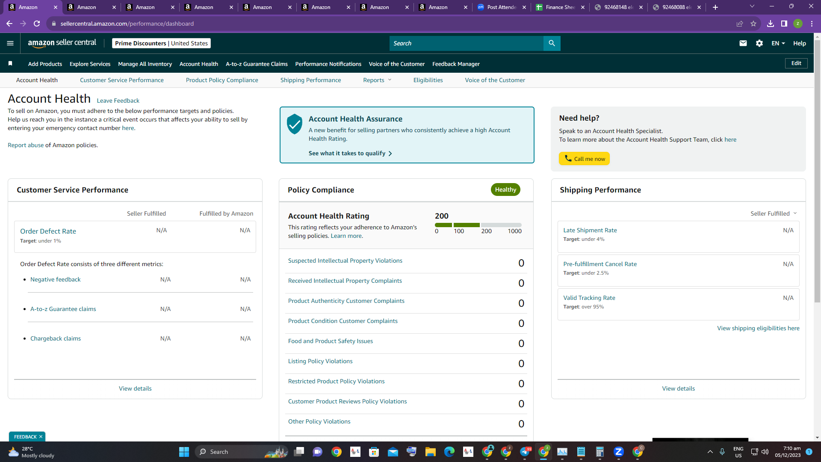Screen dimensions: 821x462
Task: Click See what it takes to qualify
Action: 350,153
